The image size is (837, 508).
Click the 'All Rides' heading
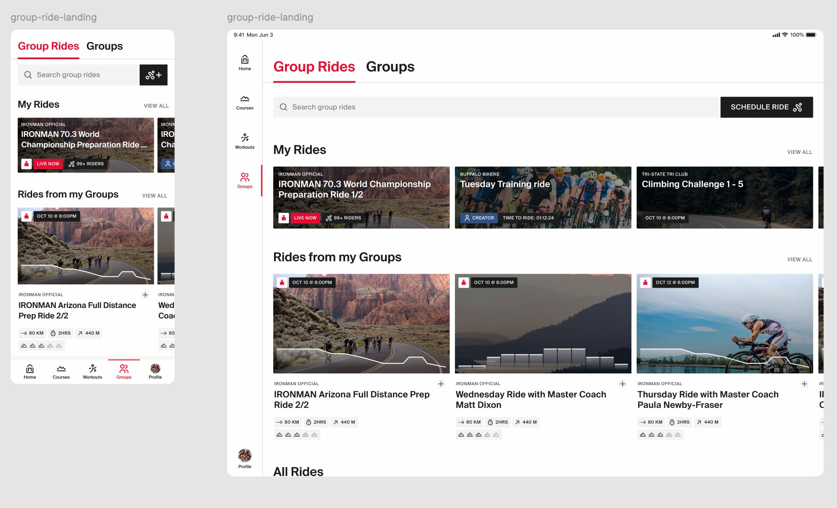pyautogui.click(x=298, y=472)
